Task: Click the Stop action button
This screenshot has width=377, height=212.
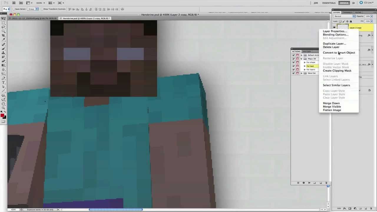Action: tap(298, 183)
